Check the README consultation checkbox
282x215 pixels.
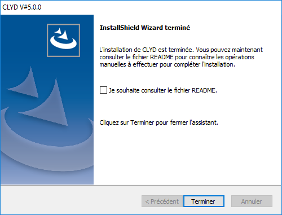coord(103,90)
